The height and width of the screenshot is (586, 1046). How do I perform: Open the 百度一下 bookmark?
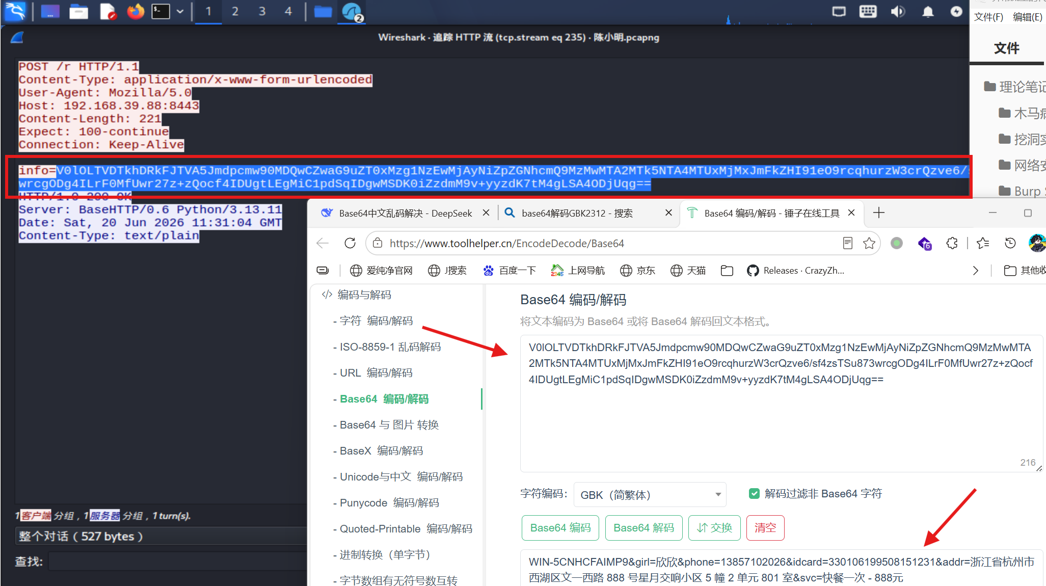pyautogui.click(x=509, y=271)
